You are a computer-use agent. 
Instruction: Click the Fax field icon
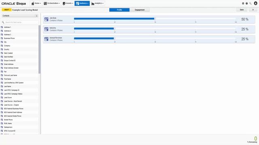(x=2, y=72)
